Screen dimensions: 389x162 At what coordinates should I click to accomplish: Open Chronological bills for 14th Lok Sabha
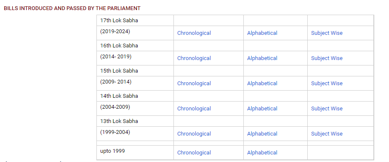pyautogui.click(x=194, y=109)
